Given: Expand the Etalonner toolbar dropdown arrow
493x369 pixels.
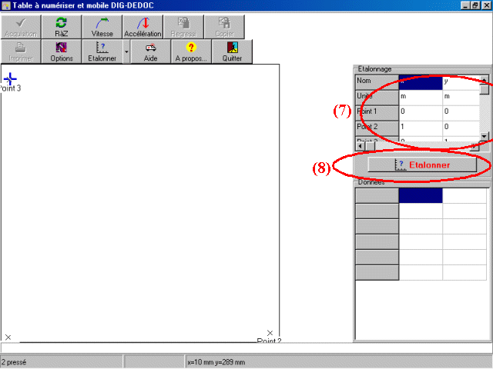Looking at the screenshot, I should [126, 53].
